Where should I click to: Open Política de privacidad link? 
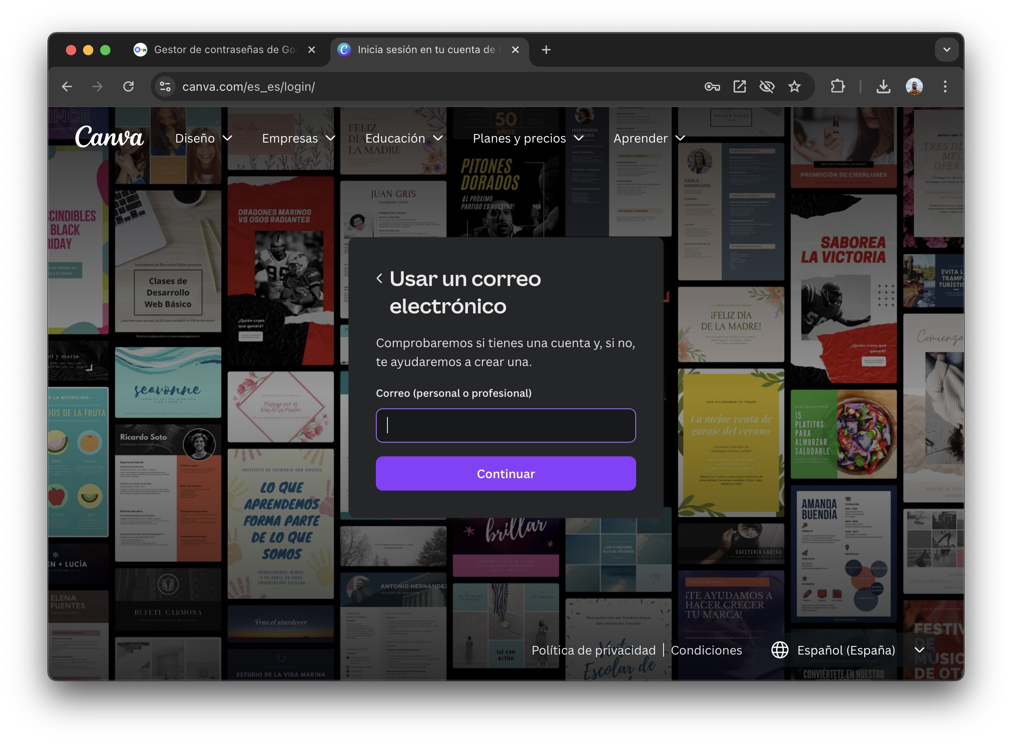(x=594, y=650)
